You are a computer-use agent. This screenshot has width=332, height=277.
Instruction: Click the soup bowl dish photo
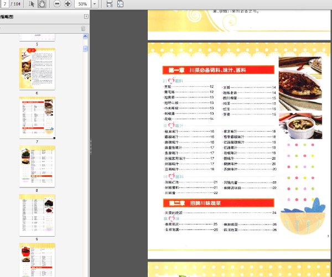[300, 126]
